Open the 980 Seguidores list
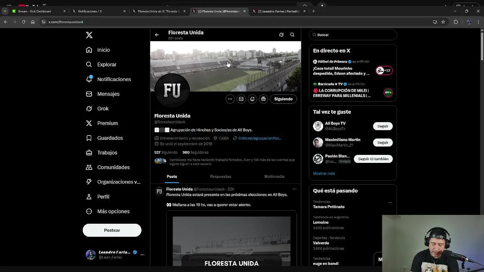 tap(195, 153)
